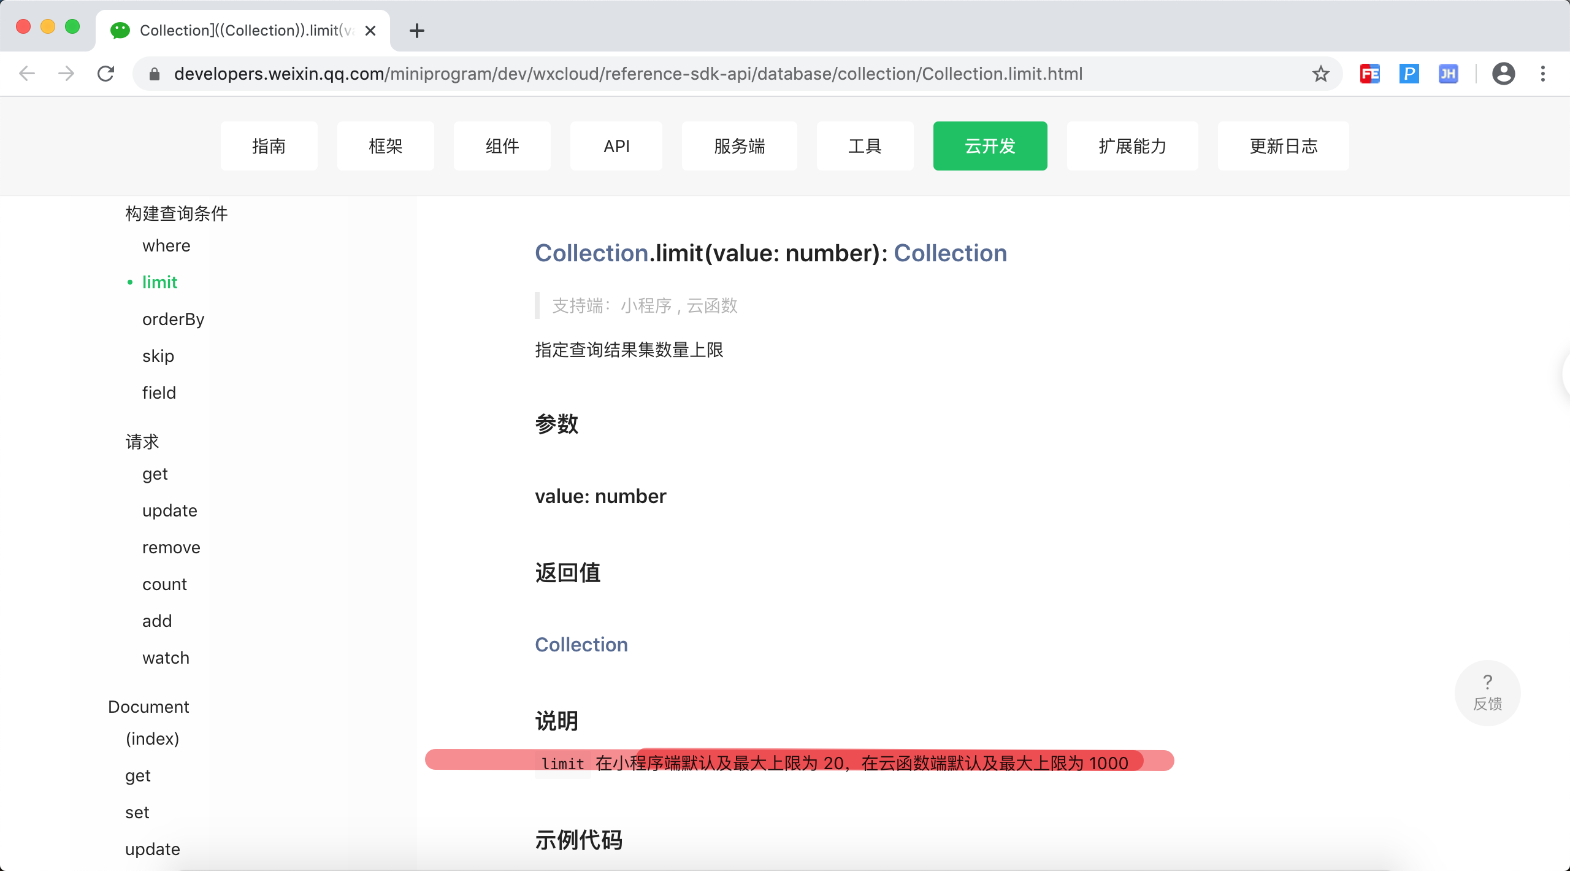The height and width of the screenshot is (871, 1570).
Task: Click the user profile avatar icon
Action: (x=1503, y=74)
